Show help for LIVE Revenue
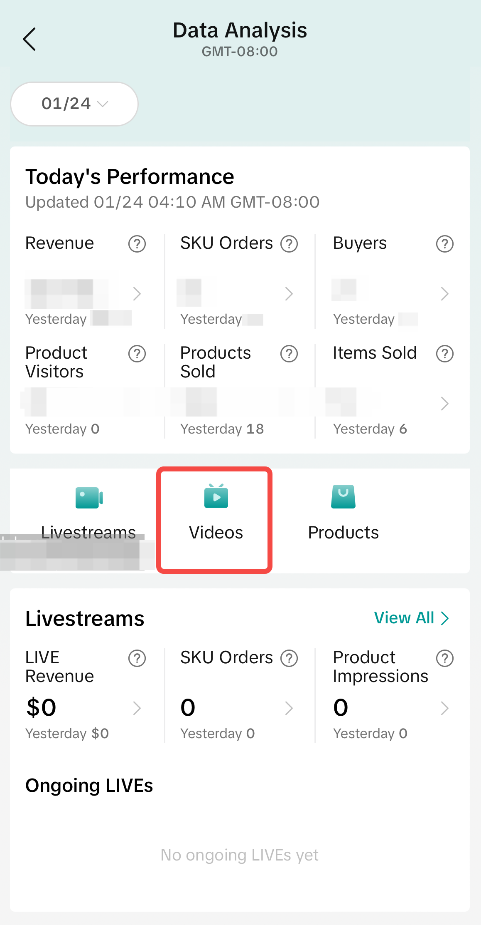This screenshot has width=481, height=925. [x=137, y=658]
